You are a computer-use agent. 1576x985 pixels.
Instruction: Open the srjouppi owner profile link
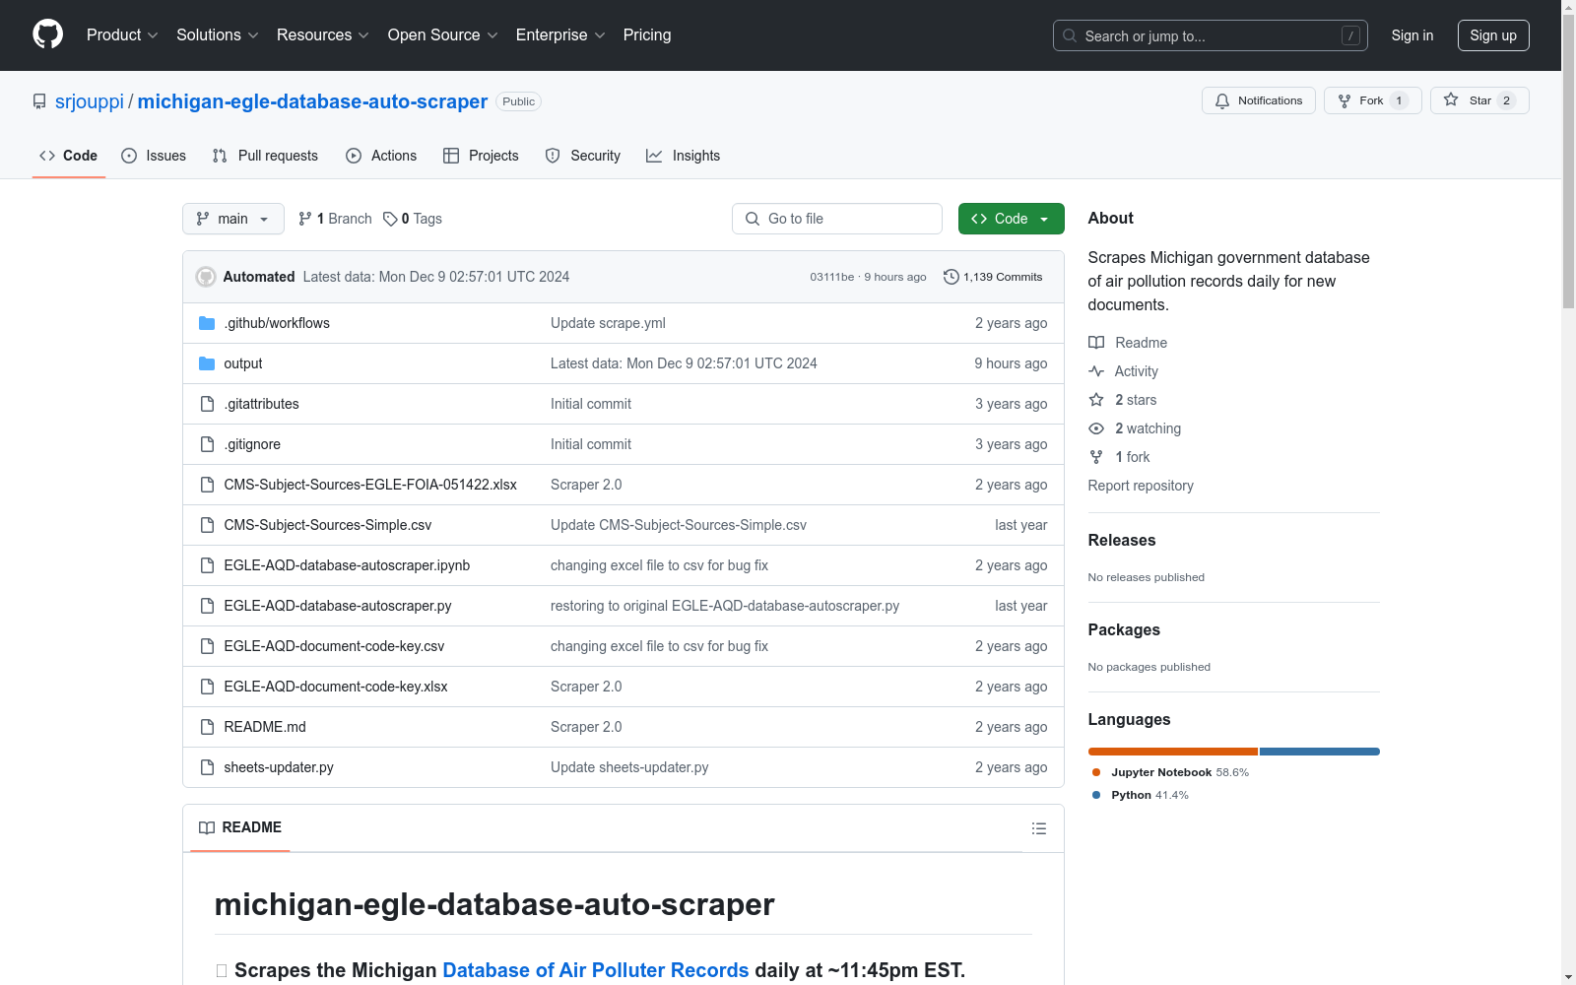tap(90, 101)
